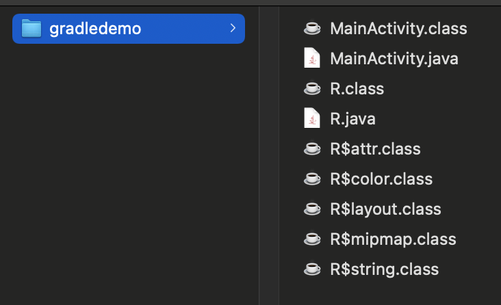The image size is (501, 305).
Task: Expand the gradledemo folder chevron
Action: 233,29
